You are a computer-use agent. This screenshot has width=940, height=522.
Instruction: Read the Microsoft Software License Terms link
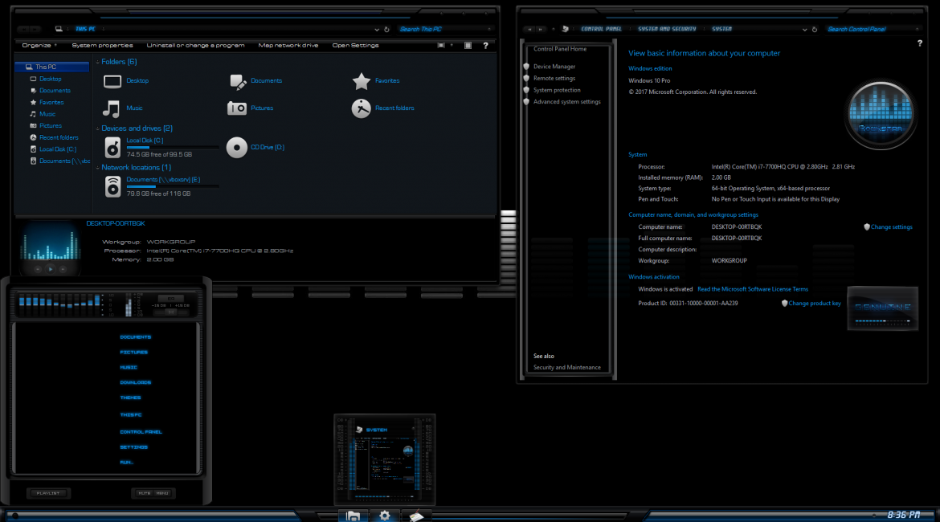(752, 289)
